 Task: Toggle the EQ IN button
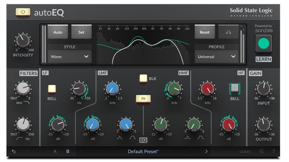[x=143, y=99]
